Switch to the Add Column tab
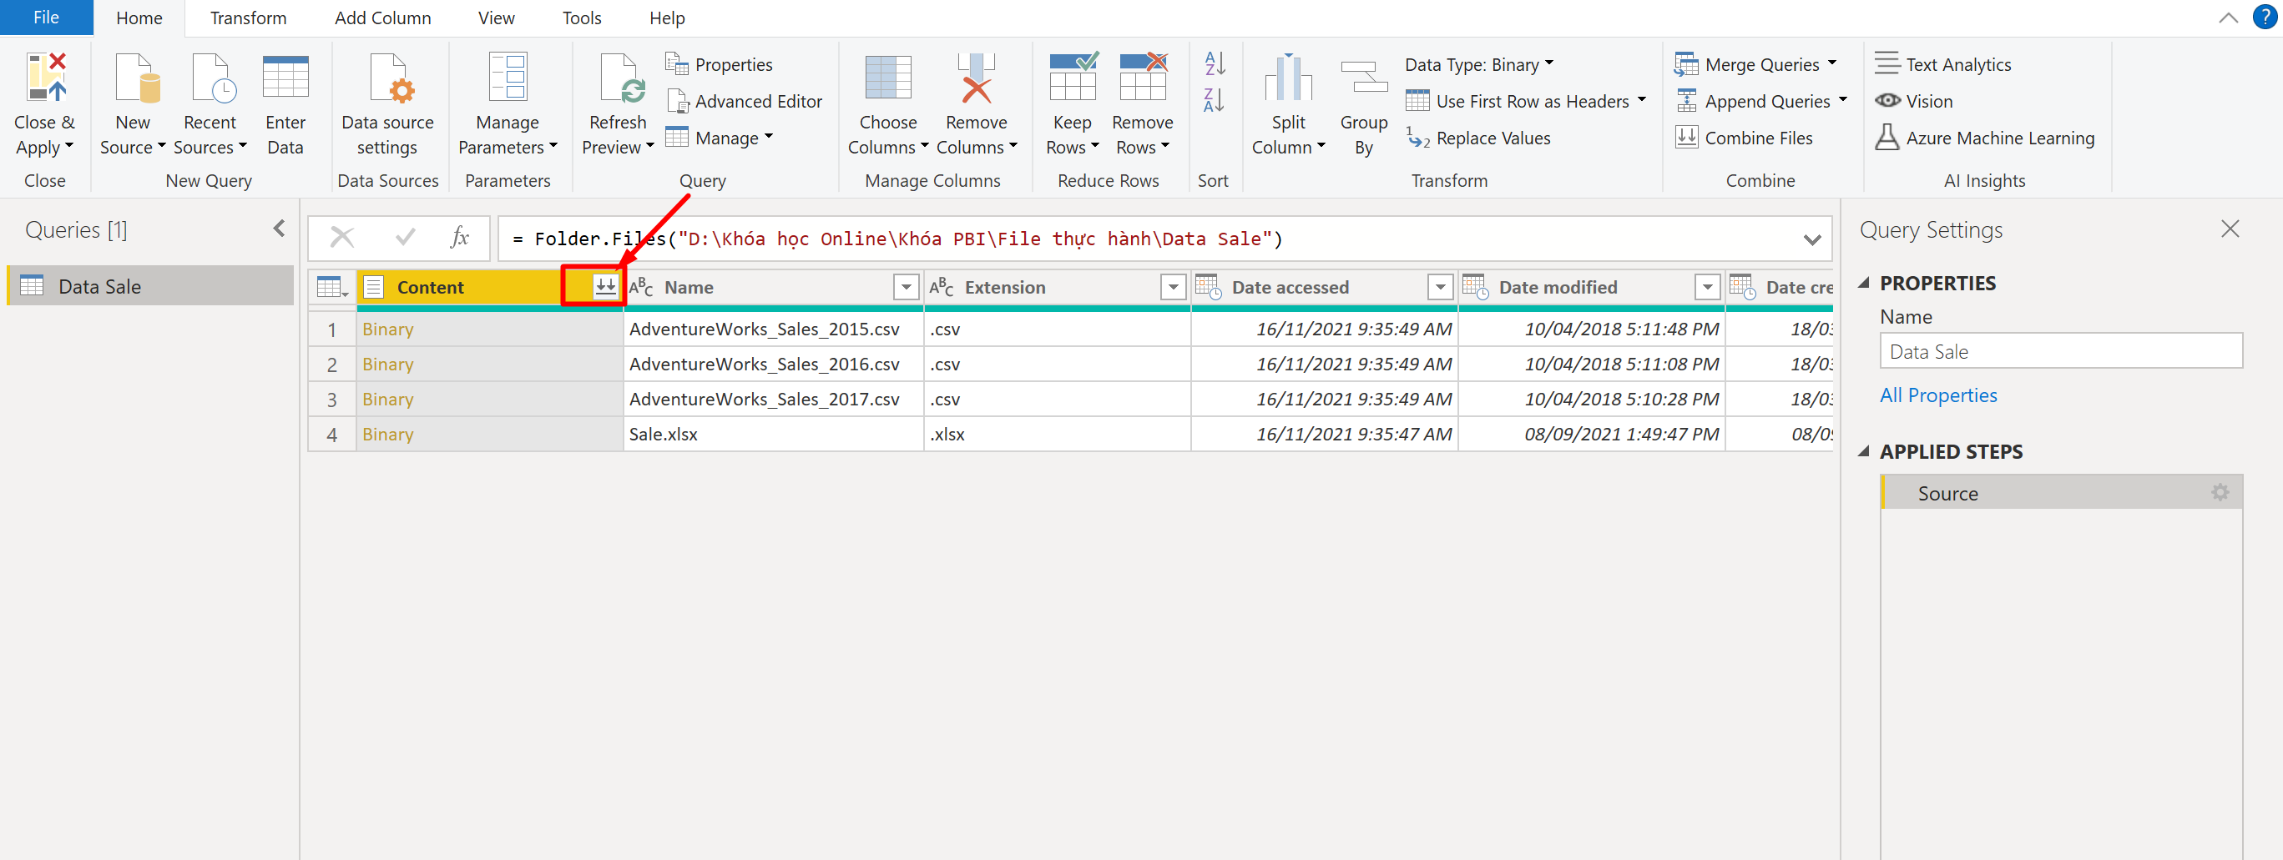 383,18
